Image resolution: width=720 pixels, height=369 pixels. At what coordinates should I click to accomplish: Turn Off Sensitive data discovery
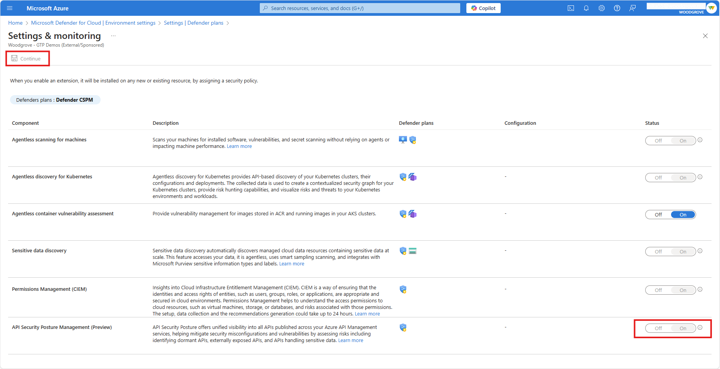[x=658, y=252]
